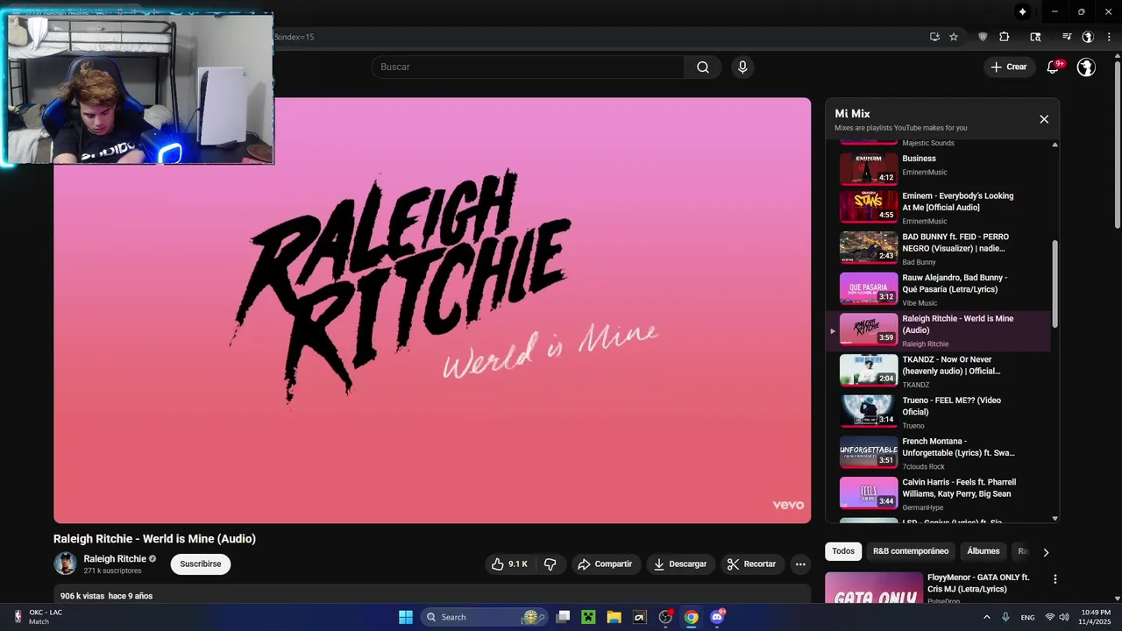Open Minecraft from the taskbar

(x=588, y=617)
